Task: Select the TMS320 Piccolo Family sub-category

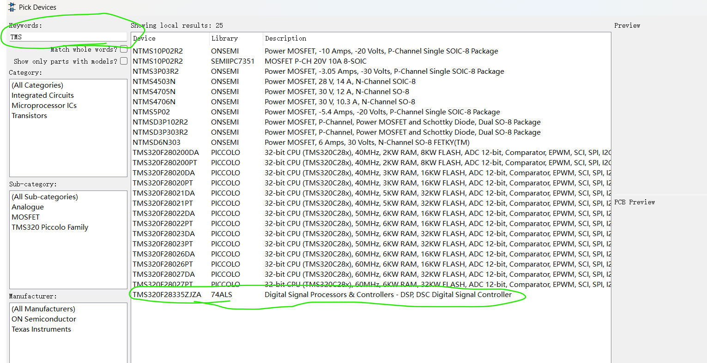Action: coord(50,227)
